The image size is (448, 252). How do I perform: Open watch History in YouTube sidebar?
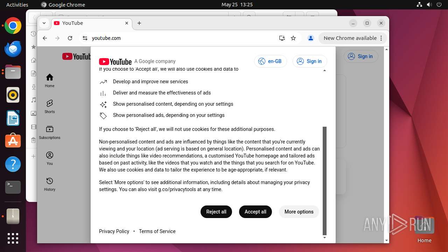pyautogui.click(x=50, y=184)
